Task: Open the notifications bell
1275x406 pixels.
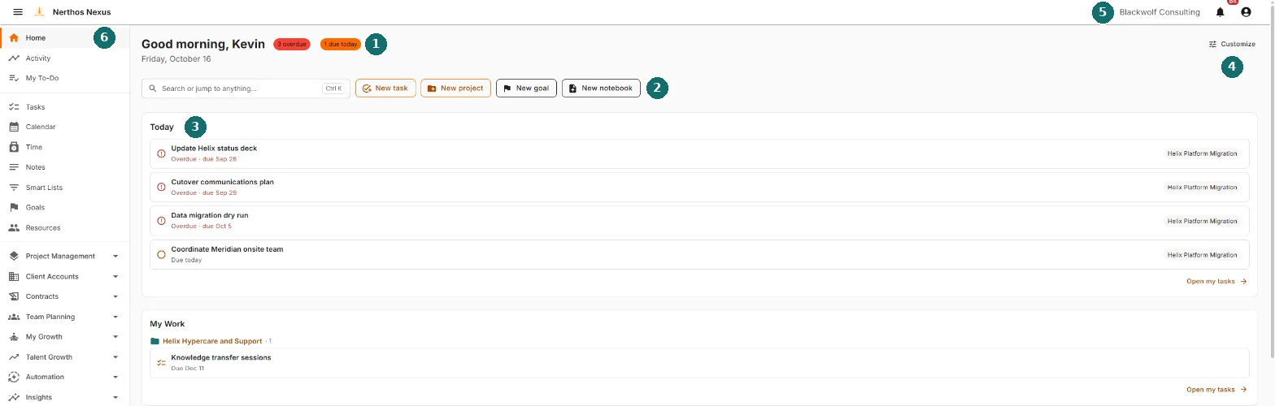Action: click(x=1220, y=12)
